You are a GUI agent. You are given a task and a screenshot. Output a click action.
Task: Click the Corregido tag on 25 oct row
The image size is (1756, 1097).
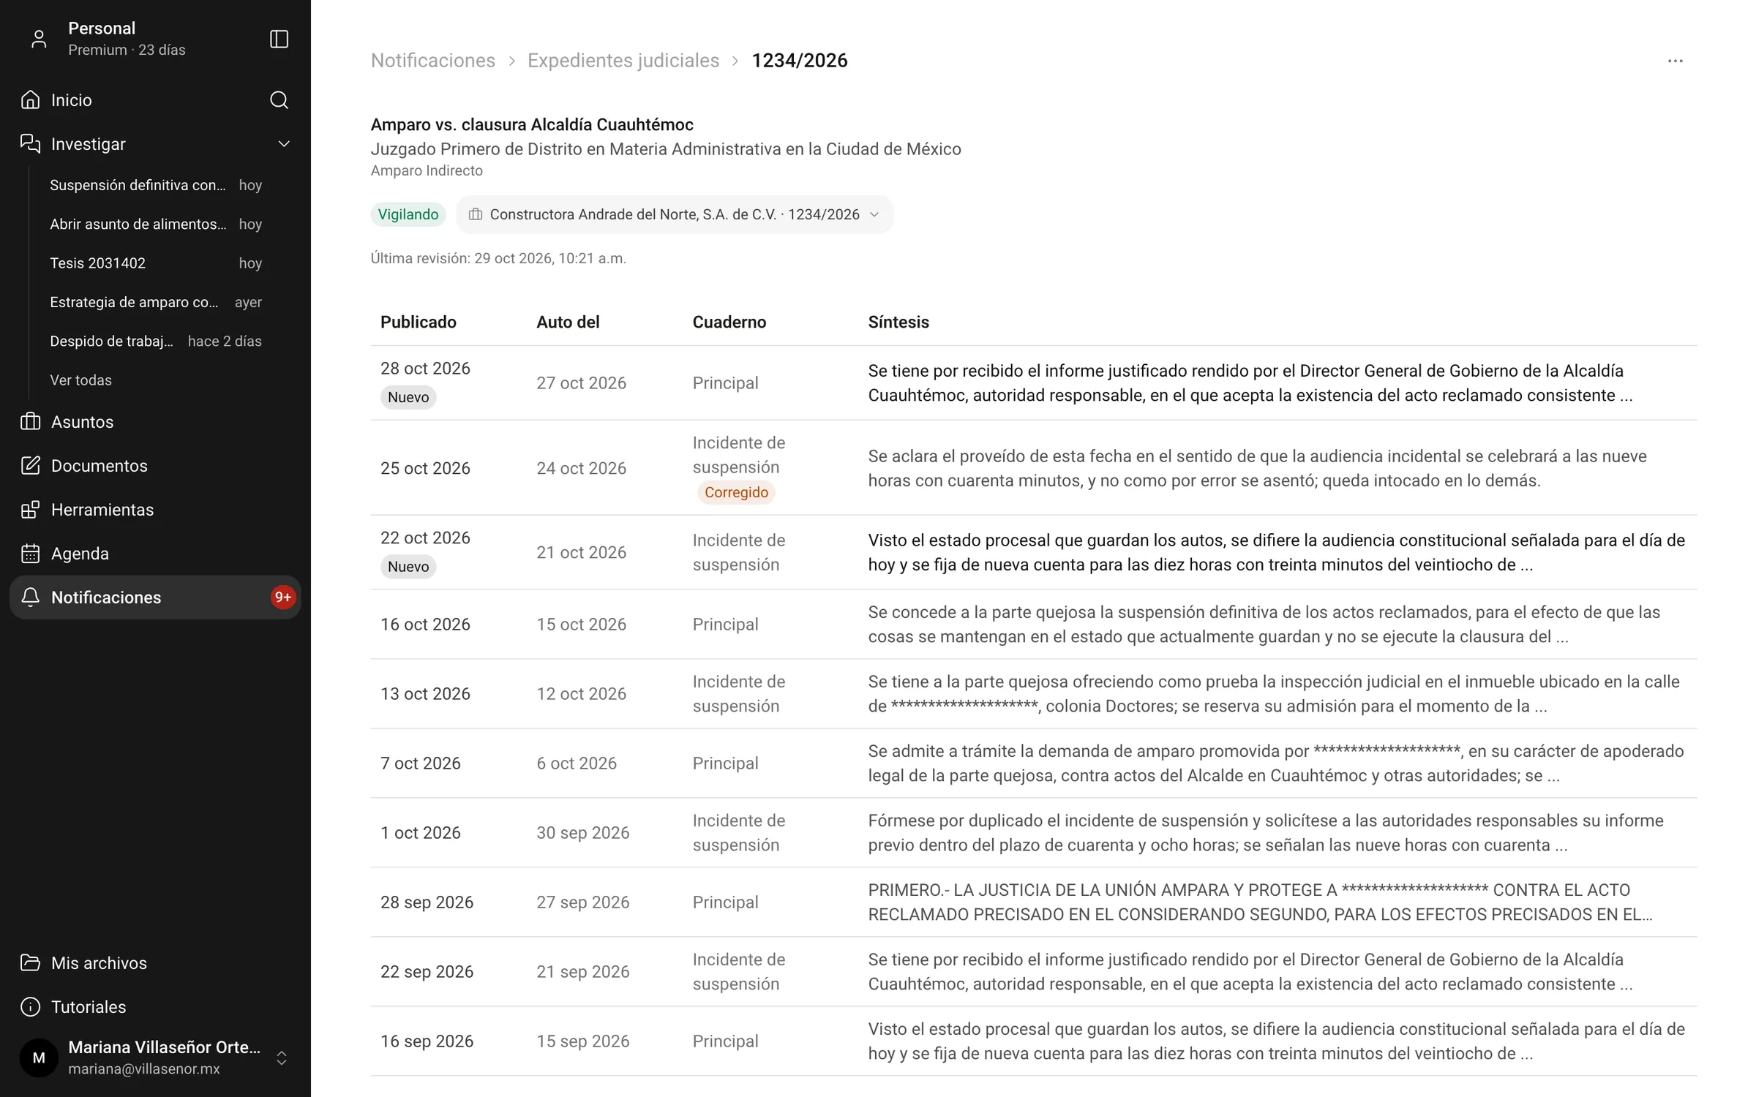[x=736, y=492]
